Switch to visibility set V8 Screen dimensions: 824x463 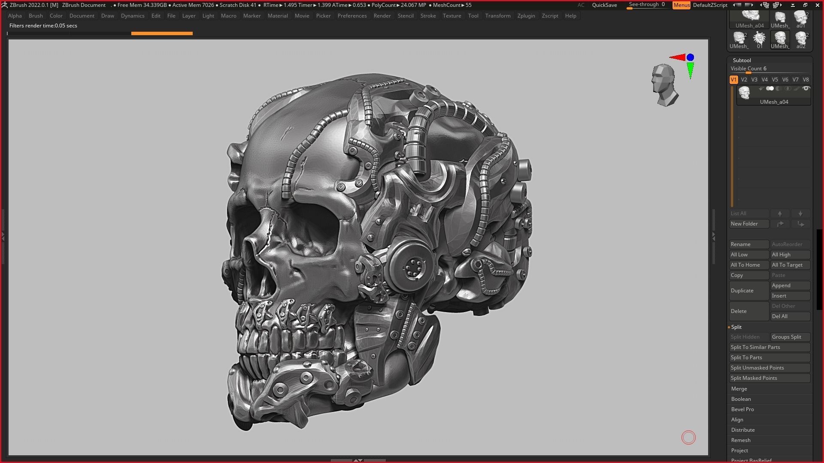pyautogui.click(x=806, y=80)
